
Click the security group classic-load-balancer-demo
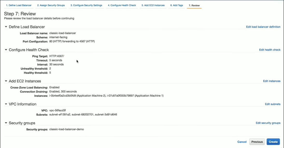[67, 129]
